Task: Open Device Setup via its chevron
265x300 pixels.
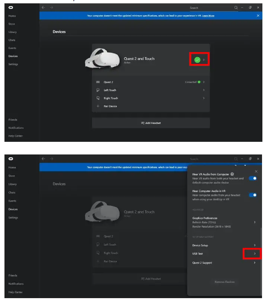Action: (255, 245)
